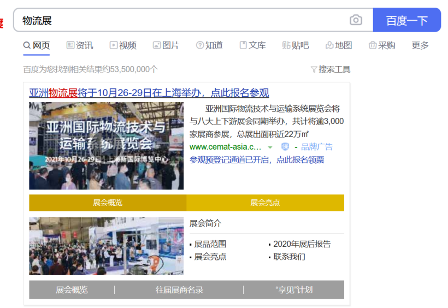Play the video on the exhibition thumbnail

pyautogui.click(x=107, y=146)
